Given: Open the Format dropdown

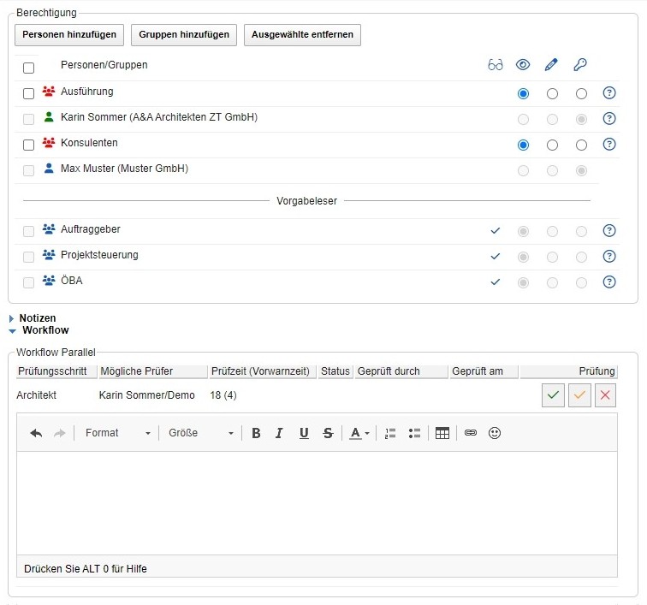Looking at the screenshot, I should pyautogui.click(x=117, y=433).
